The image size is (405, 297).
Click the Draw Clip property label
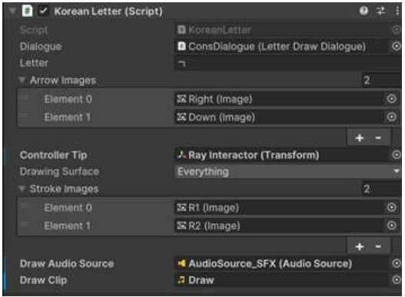coord(43,280)
